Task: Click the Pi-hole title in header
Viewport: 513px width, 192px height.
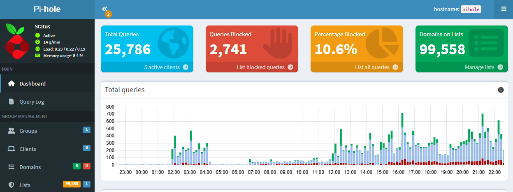Action: point(47,9)
